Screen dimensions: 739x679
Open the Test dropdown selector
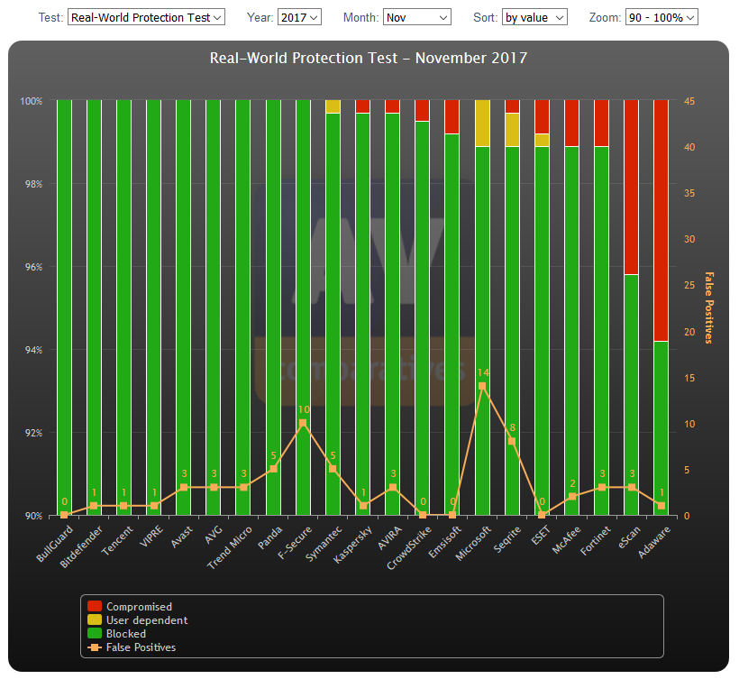[145, 17]
